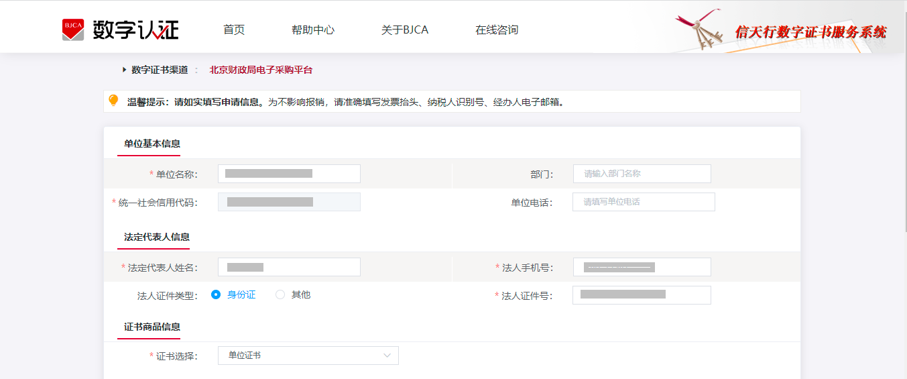The width and height of the screenshot is (907, 379).
Task: Open 在线咨询 navigation item
Action: [497, 30]
